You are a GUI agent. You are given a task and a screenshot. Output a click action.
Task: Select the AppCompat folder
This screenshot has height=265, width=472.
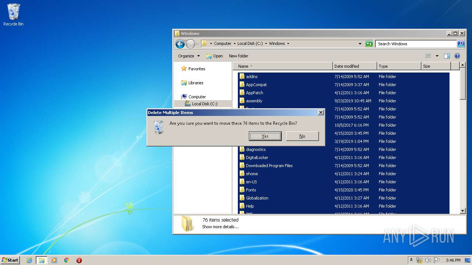(256, 85)
